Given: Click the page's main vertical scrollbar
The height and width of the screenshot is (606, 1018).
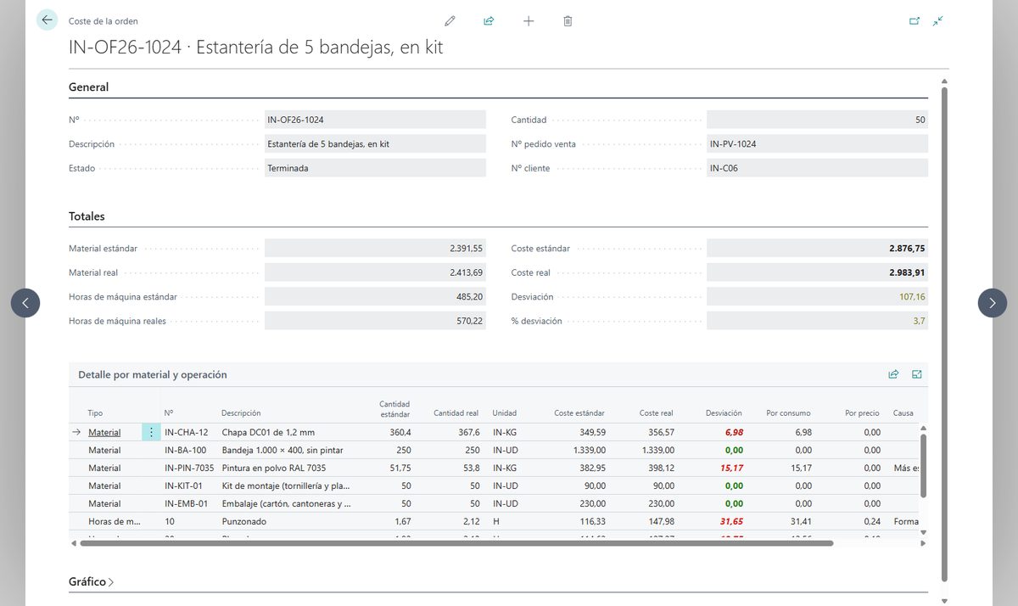Looking at the screenshot, I should click(x=944, y=334).
